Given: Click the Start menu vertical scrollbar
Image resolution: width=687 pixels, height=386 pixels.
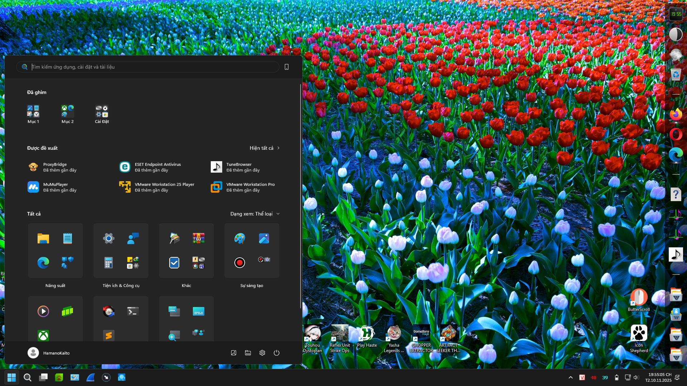Looking at the screenshot, I should pos(301,197).
